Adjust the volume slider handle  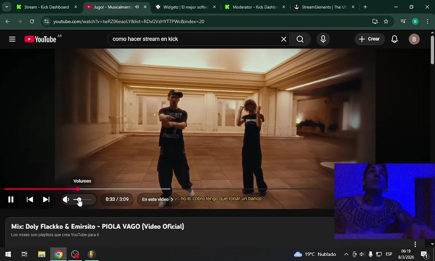[79, 199]
